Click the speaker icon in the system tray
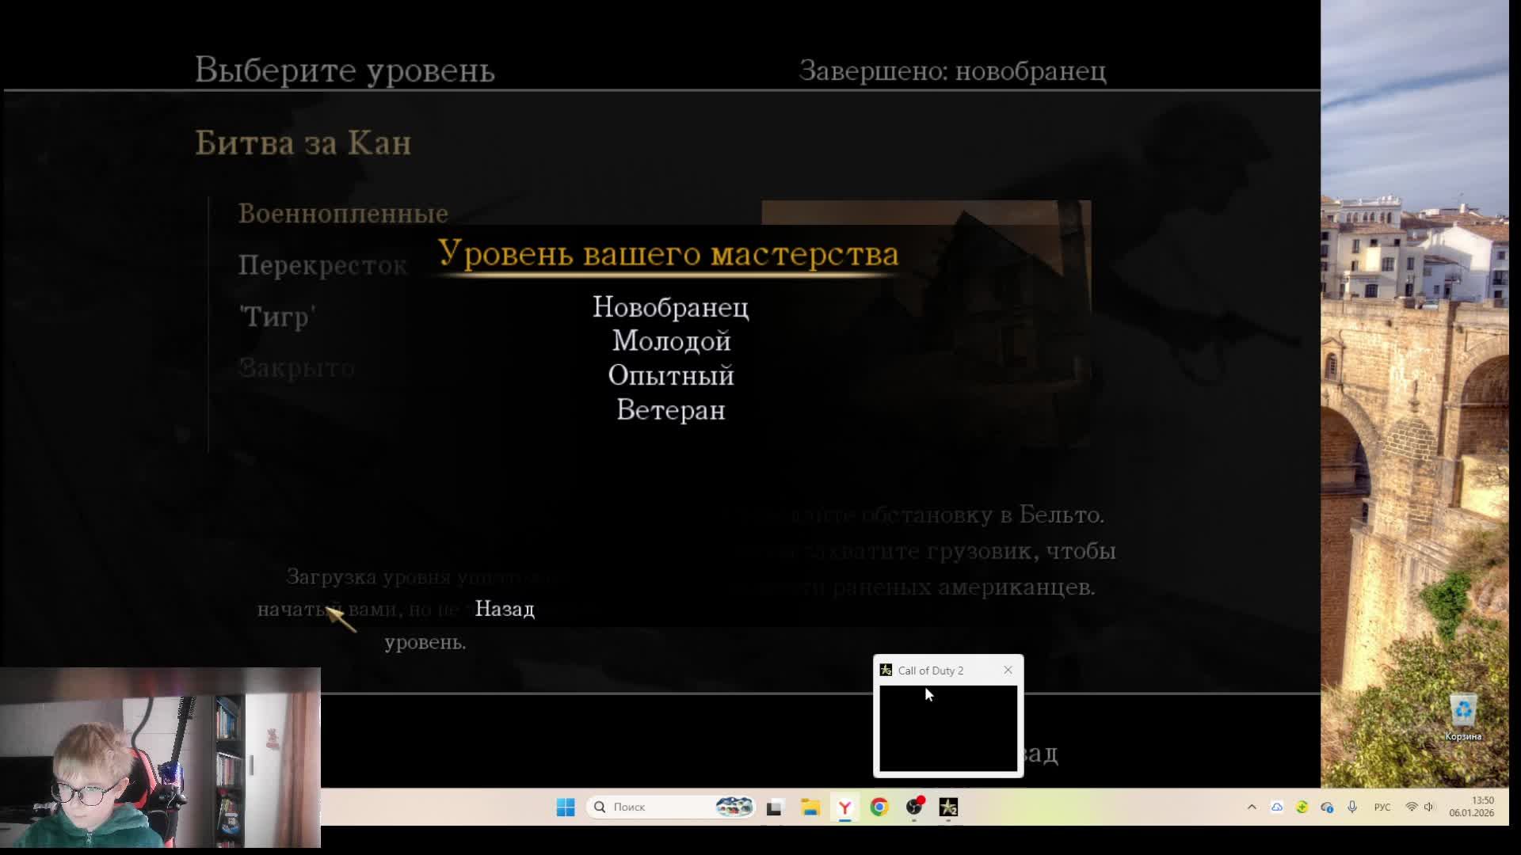Screen dimensions: 1521x855 click(x=1430, y=807)
